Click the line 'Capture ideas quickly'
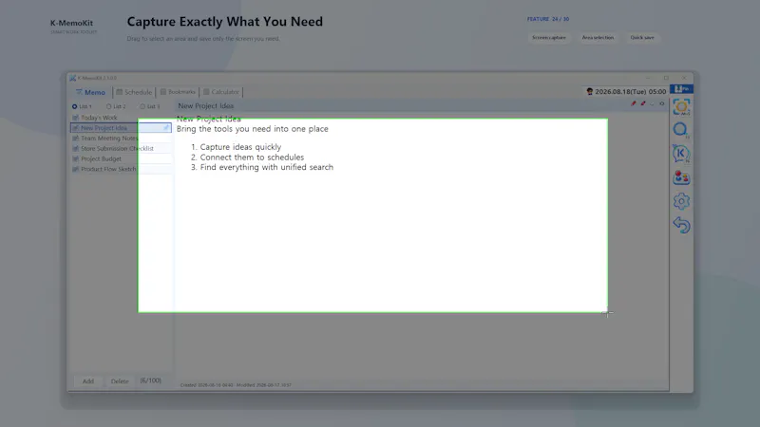This screenshot has height=427, width=760. (240, 147)
